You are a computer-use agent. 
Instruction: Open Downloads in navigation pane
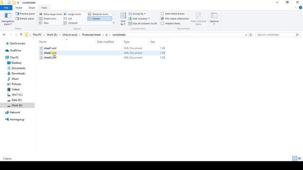(16, 74)
